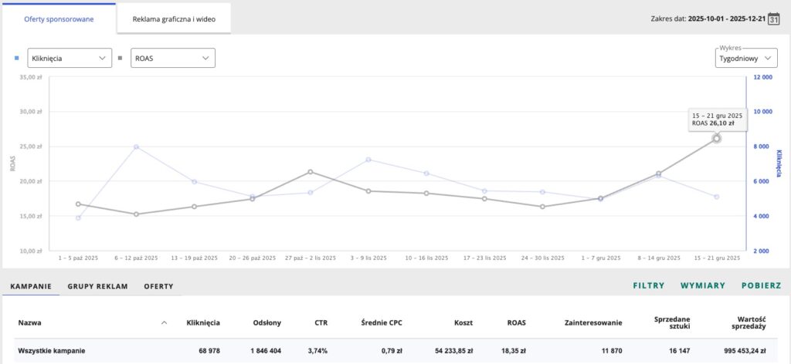Click the Wszystkie kampanie summary row
791x364 pixels.
point(52,351)
